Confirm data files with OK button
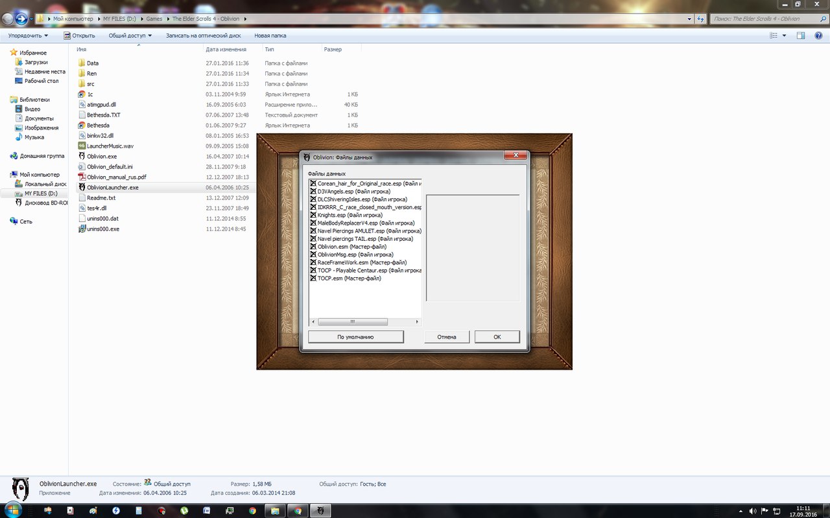The width and height of the screenshot is (830, 518). coord(497,337)
